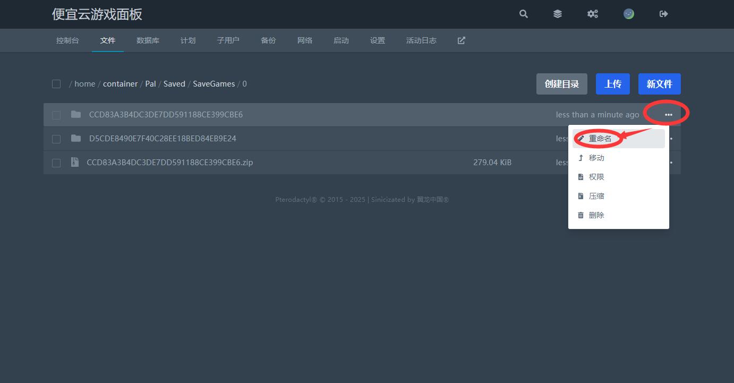
Task: Click folder icon of D5CDE8490E7F40C28EE18BED84EB9E24
Action: coord(76,138)
